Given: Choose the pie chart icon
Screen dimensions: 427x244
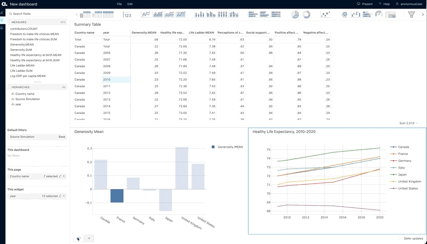Looking at the screenshot, I should point(295,14).
